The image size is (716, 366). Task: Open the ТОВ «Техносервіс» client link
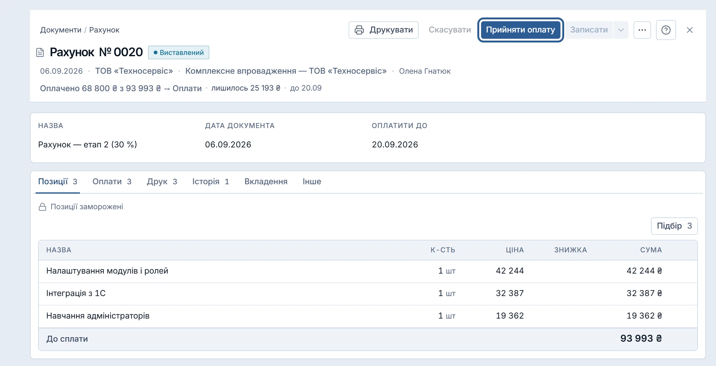[134, 71]
